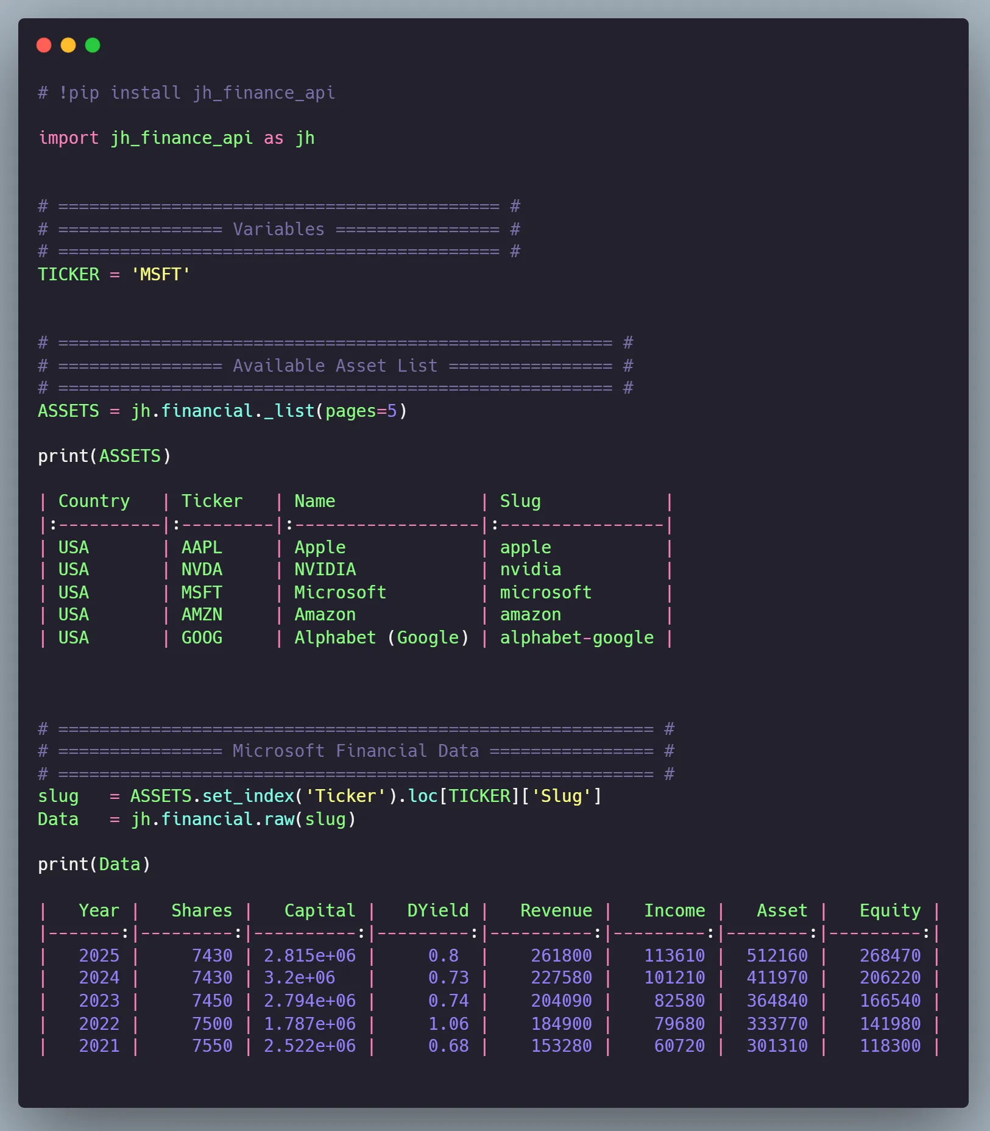The height and width of the screenshot is (1131, 990).
Task: Click the alphabet-google slug cell
Action: (x=576, y=638)
